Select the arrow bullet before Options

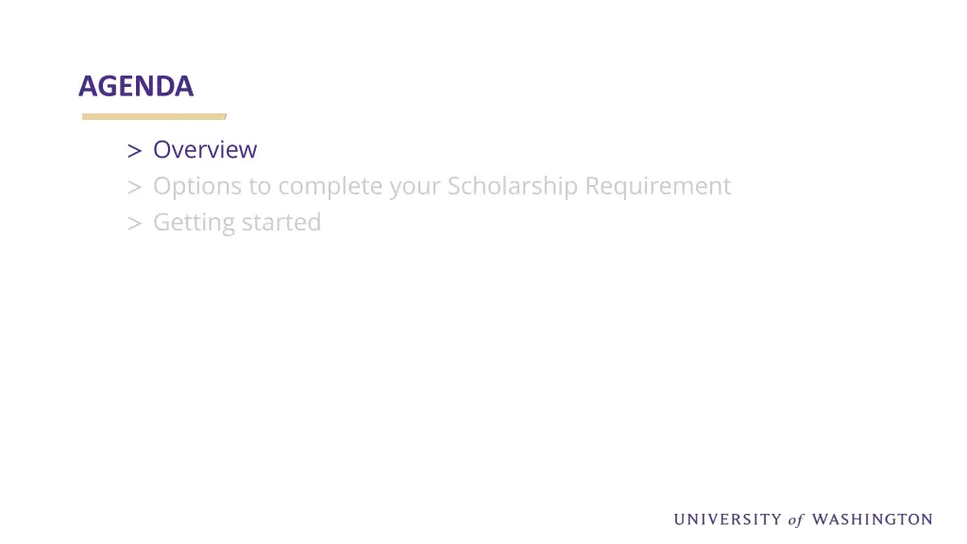pyautogui.click(x=134, y=187)
